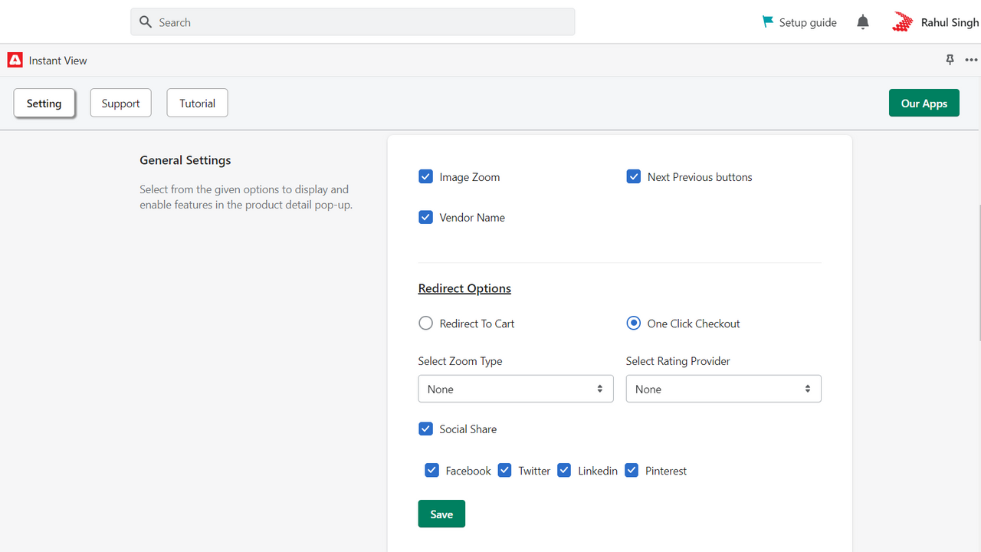Open the three-dot overflow menu

point(971,60)
